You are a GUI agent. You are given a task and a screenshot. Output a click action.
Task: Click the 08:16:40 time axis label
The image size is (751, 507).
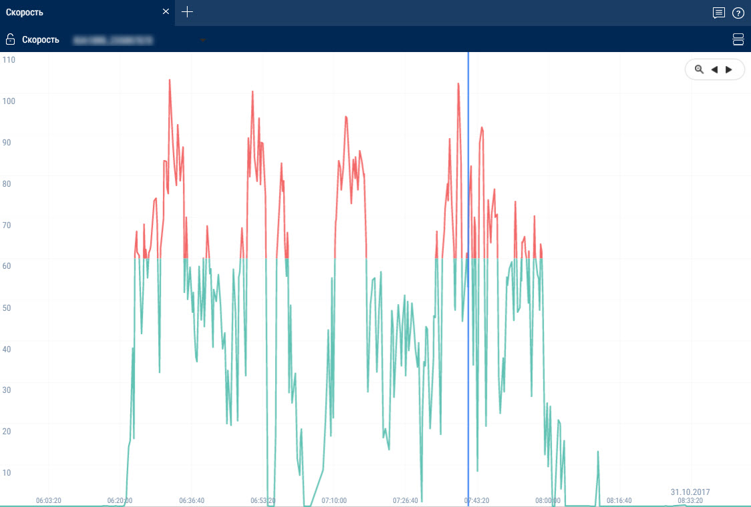619,500
